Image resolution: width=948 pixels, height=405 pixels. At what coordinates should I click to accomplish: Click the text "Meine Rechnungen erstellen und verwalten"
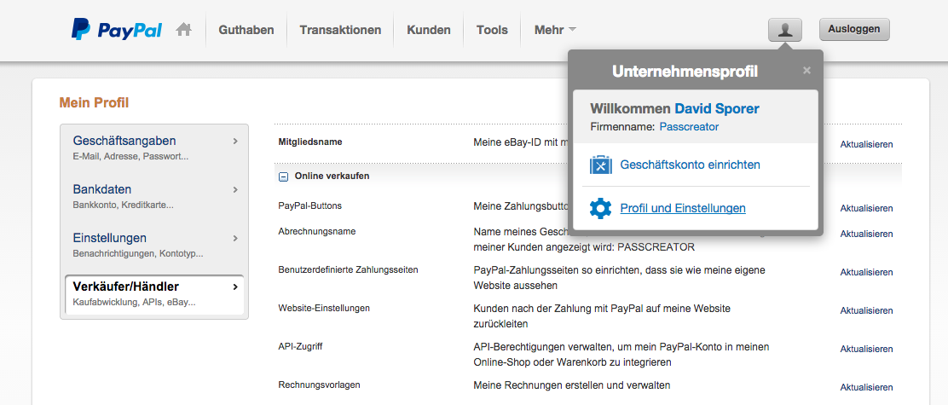572,385
